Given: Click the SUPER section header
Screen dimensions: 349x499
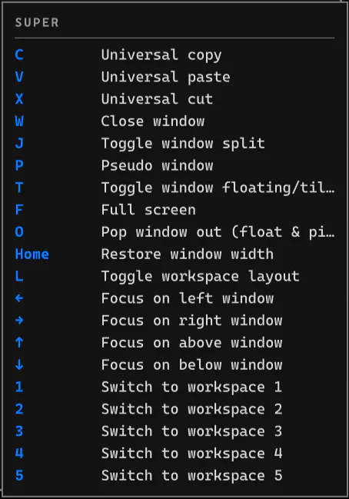Looking at the screenshot, I should pos(37,22).
